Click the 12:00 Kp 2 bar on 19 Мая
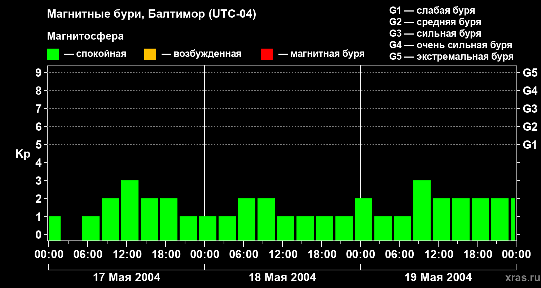This screenshot has width=541, height=288. 441,219
